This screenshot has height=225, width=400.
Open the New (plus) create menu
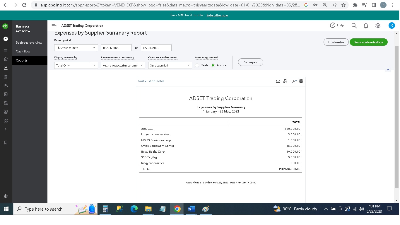[x=6, y=39]
